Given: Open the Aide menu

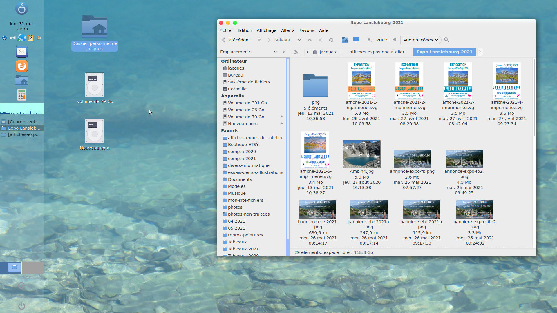Looking at the screenshot, I should pyautogui.click(x=323, y=30).
